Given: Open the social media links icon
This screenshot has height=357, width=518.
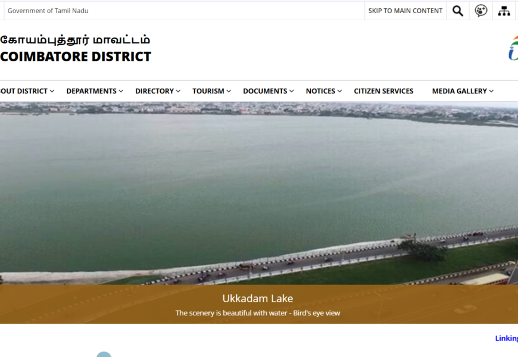Looking at the screenshot, I should (480, 11).
